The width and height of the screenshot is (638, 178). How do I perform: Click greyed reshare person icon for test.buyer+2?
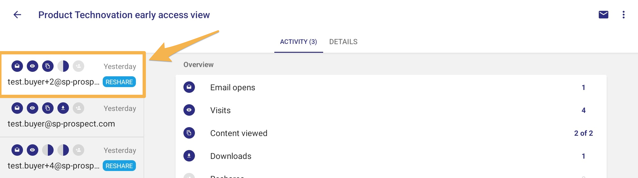(78, 66)
